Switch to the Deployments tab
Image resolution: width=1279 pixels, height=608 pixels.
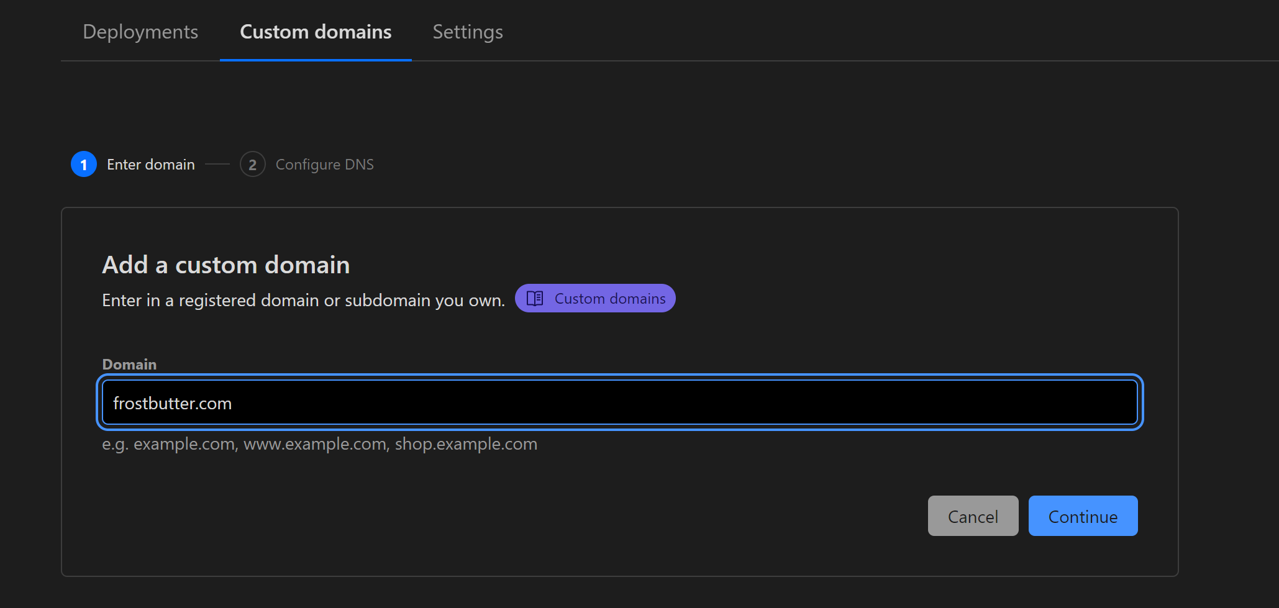tap(140, 32)
